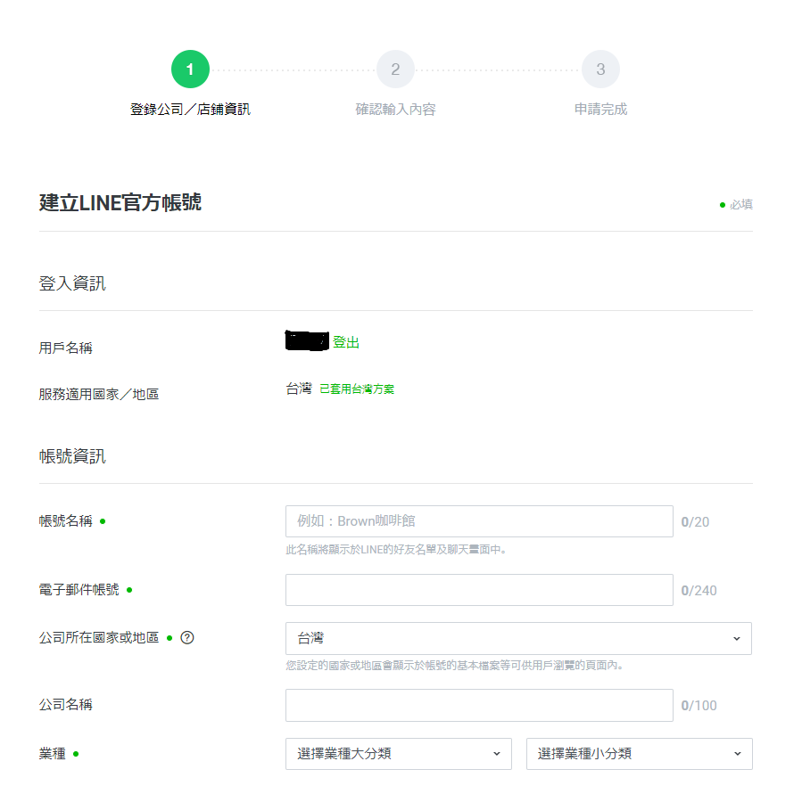Click the 確認輸入內容 step label
The width and height of the screenshot is (802, 786).
tap(395, 109)
